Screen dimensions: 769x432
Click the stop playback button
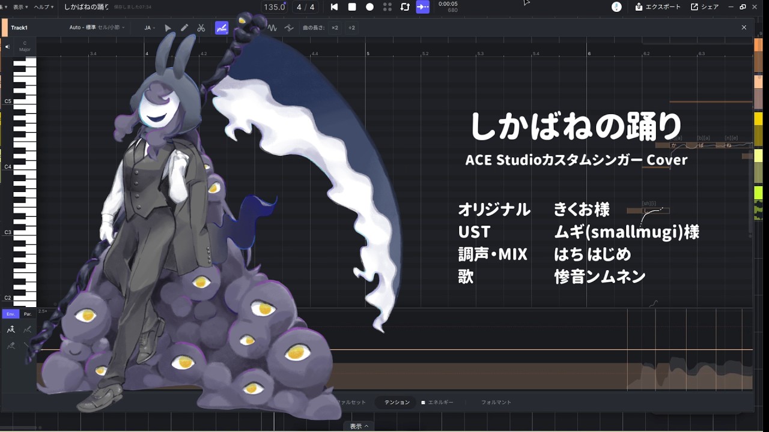tap(352, 7)
